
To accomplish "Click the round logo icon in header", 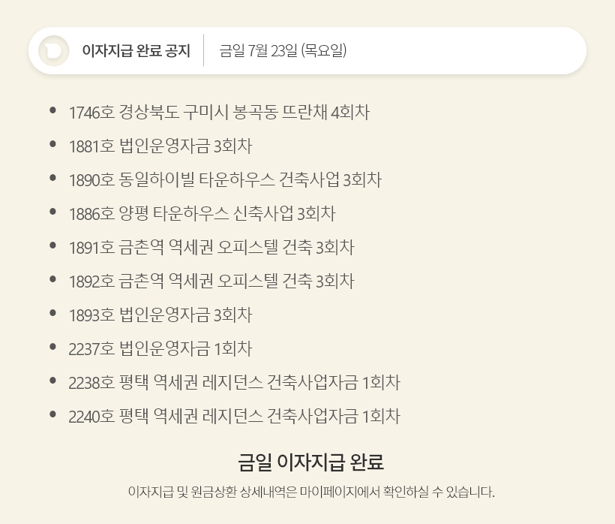I will (x=53, y=51).
